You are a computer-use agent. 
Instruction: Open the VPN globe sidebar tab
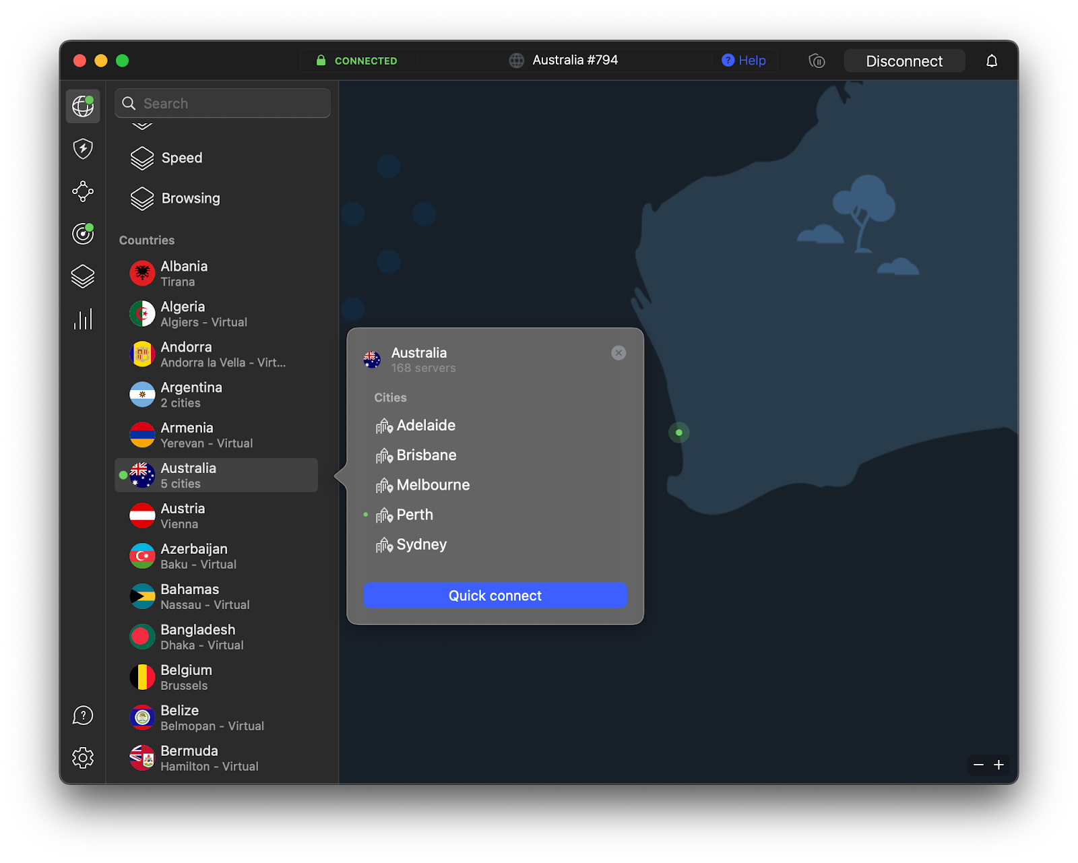pyautogui.click(x=83, y=106)
